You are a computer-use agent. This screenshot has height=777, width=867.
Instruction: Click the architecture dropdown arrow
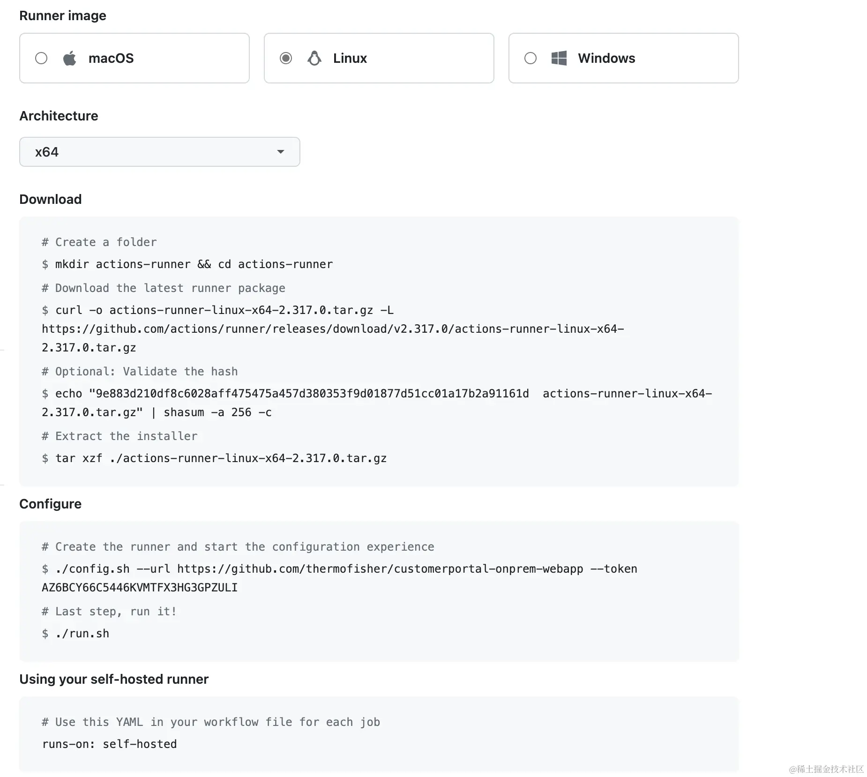(280, 152)
